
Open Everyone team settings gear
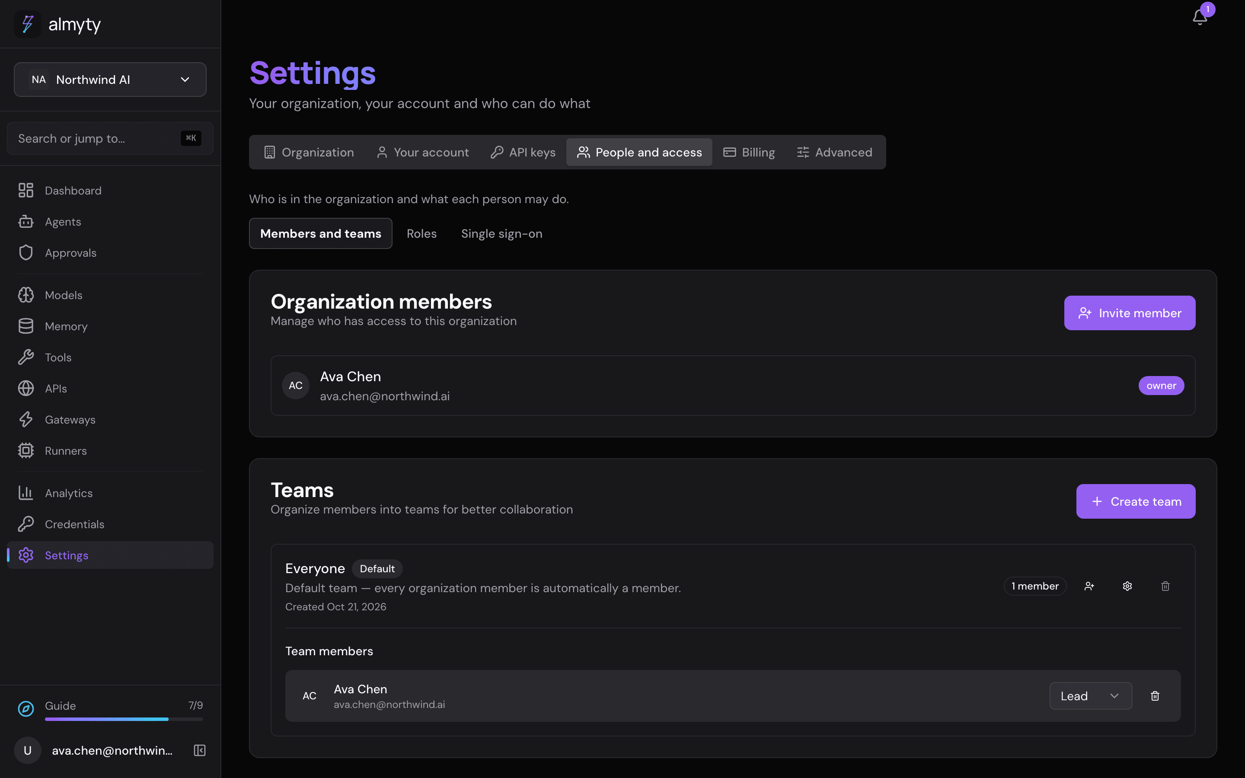click(x=1127, y=586)
